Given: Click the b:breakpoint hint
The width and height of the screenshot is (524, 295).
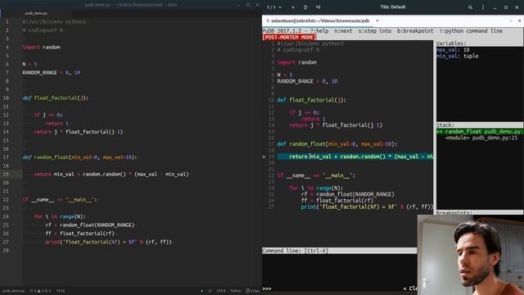Looking at the screenshot, I should tap(415, 31).
